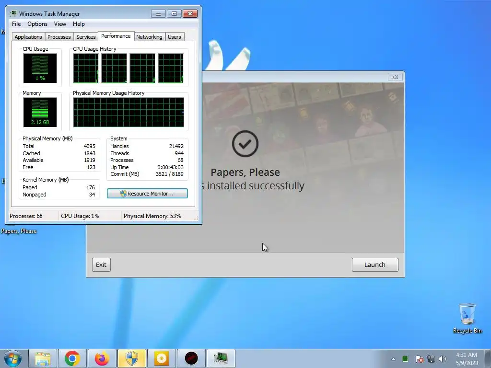Open the Help menu in Task Manager

(79, 24)
